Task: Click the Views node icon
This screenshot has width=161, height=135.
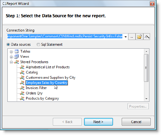Action: [x=16, y=57]
